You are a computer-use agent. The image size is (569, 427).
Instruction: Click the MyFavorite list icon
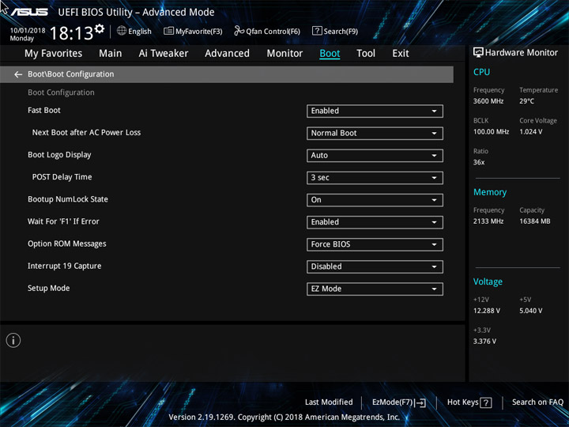(x=168, y=31)
